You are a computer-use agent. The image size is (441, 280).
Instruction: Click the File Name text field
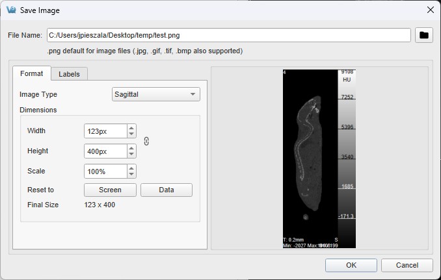(228, 35)
